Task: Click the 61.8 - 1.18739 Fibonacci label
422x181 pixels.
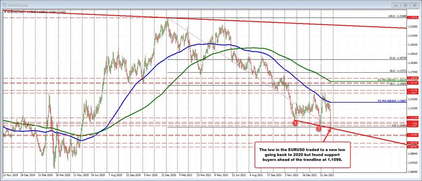Action: [398, 58]
